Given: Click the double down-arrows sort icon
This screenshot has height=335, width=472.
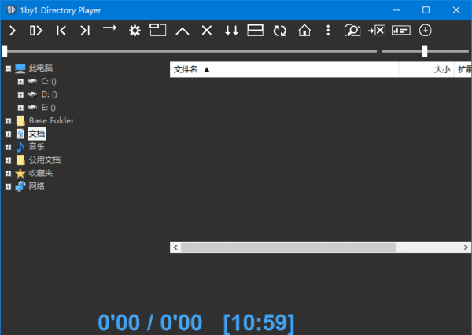Looking at the screenshot, I should click(x=231, y=31).
